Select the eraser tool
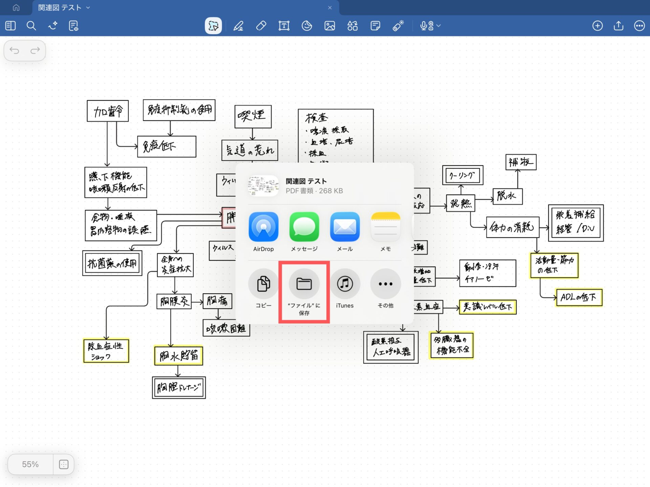 (261, 26)
